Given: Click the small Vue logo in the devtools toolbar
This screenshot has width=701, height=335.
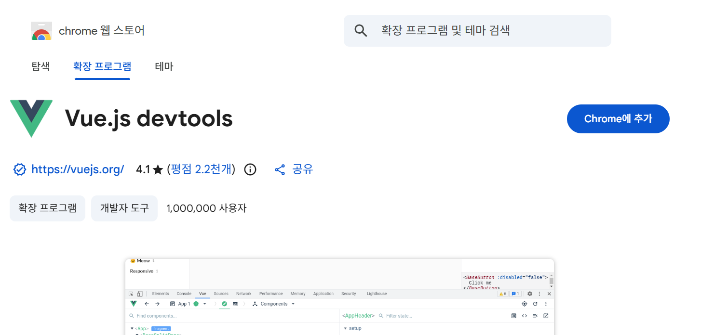Looking at the screenshot, I should click(x=134, y=304).
